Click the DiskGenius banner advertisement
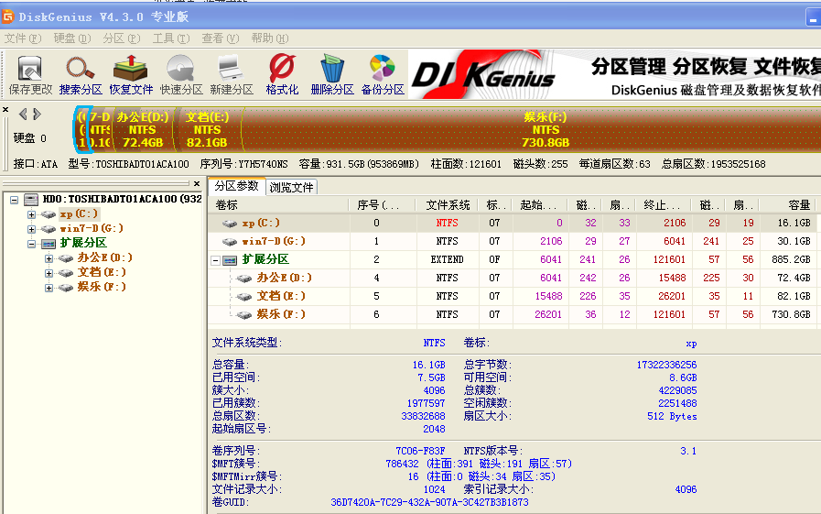Viewport: 821px width, 514px height. [614, 74]
